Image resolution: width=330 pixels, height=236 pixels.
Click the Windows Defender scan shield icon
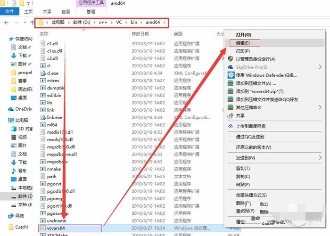(x=231, y=75)
